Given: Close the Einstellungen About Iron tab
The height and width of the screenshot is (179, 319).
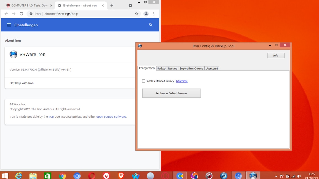Looking at the screenshot, I should pos(103,6).
